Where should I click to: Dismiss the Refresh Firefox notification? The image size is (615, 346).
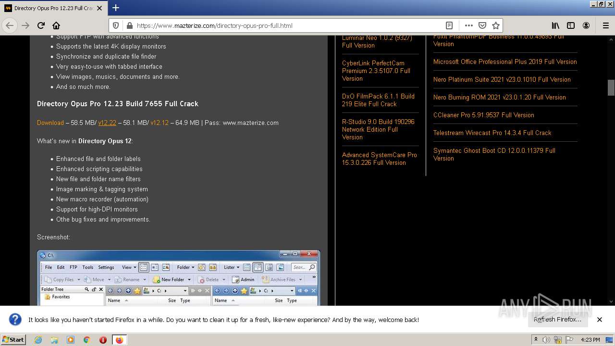[x=599, y=320]
